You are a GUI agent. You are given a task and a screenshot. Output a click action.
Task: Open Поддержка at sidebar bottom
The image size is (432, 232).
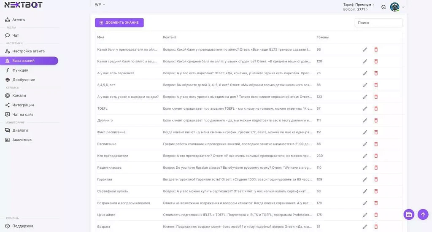click(x=22, y=226)
